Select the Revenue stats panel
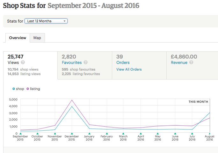 [192, 65]
